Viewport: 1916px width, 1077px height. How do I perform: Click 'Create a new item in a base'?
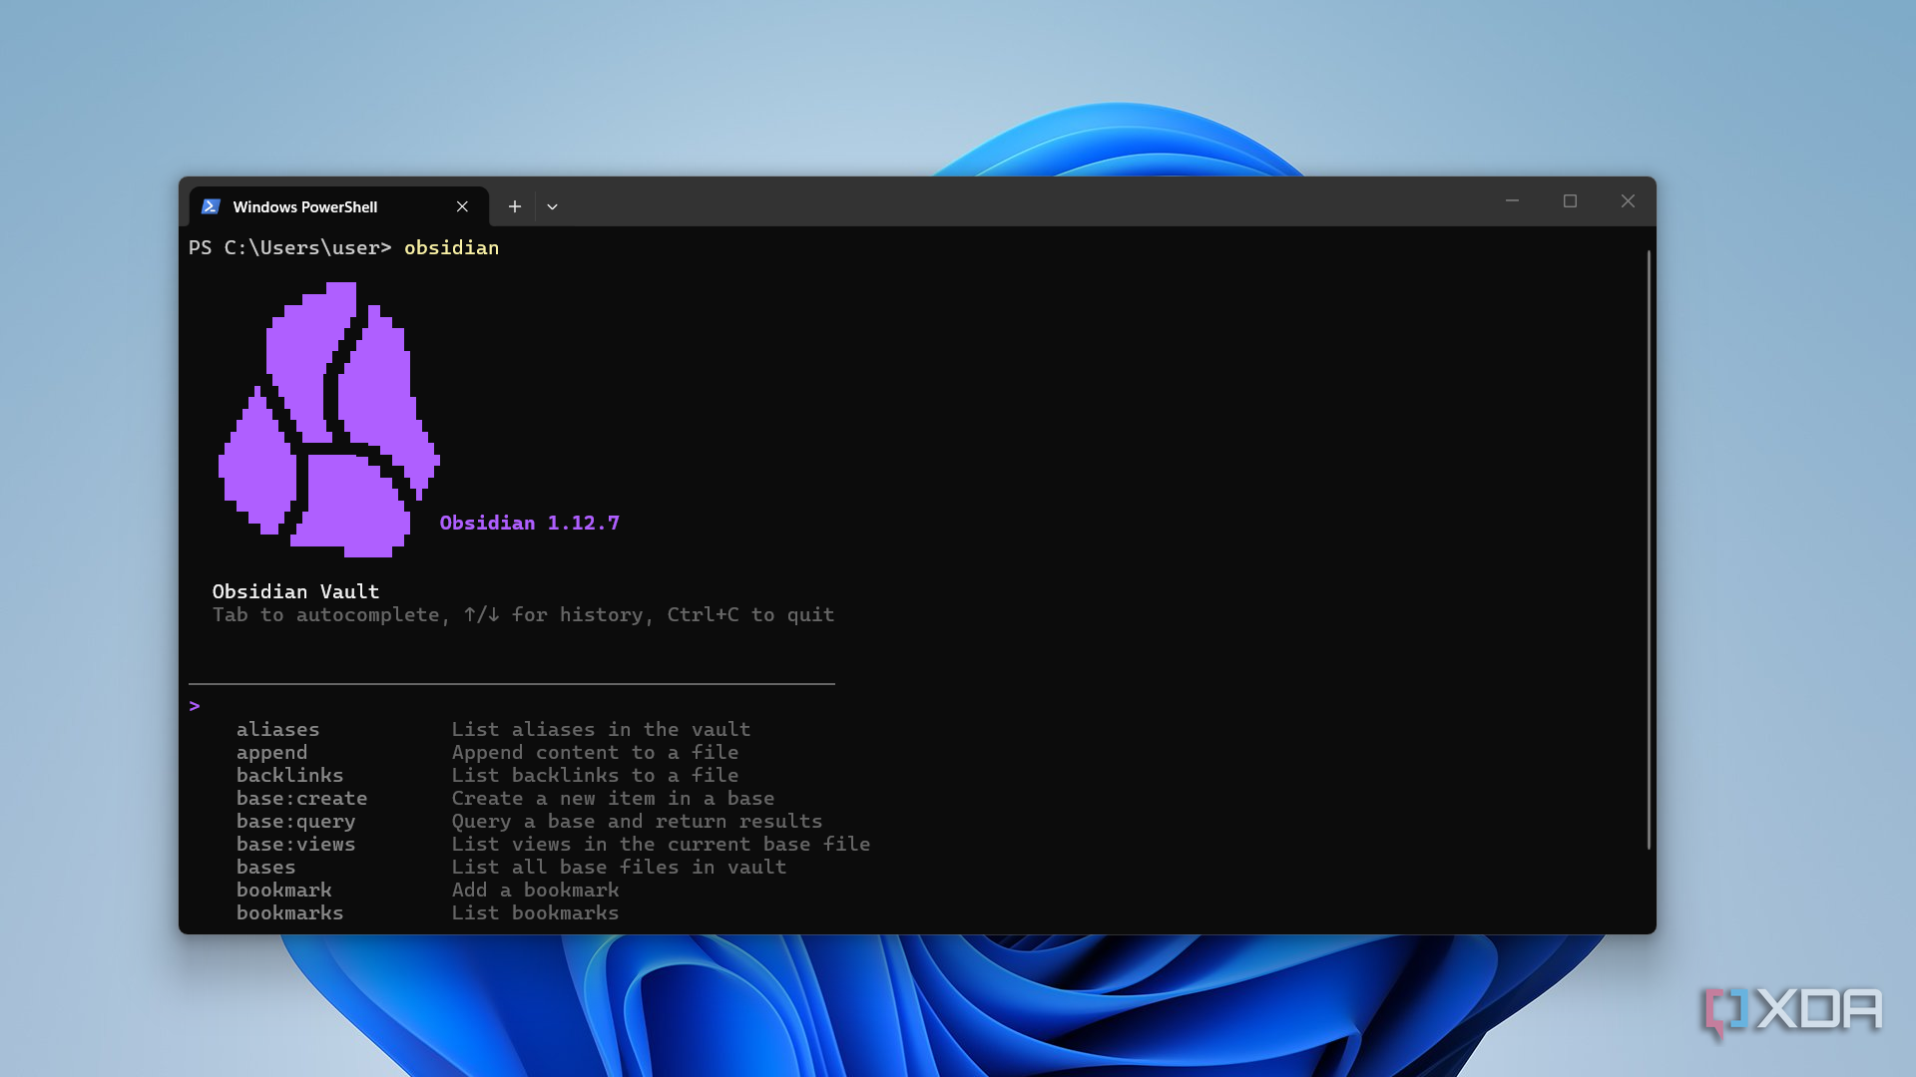click(613, 798)
